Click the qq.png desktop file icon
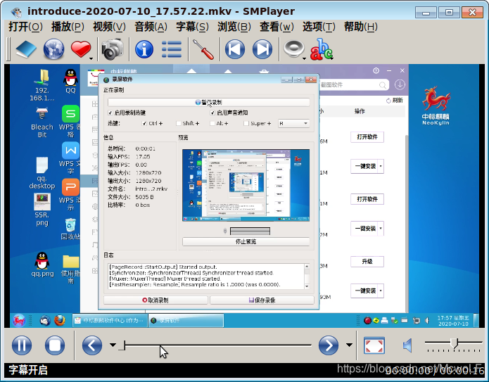489x382 pixels. pyautogui.click(x=42, y=265)
